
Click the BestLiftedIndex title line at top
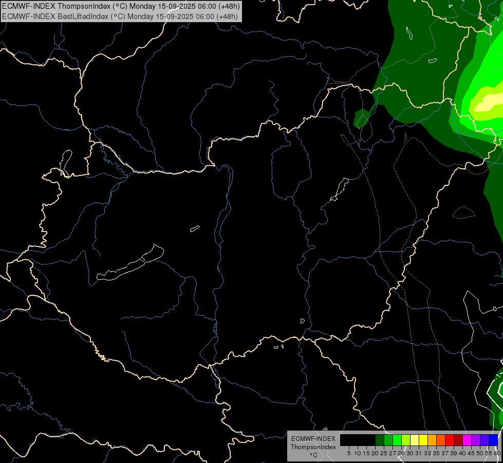pyautogui.click(x=120, y=16)
